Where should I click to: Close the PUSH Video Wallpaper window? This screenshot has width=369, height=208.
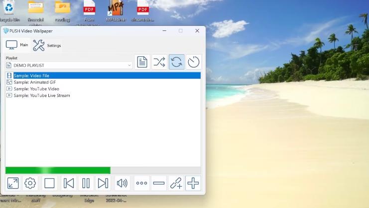click(197, 31)
